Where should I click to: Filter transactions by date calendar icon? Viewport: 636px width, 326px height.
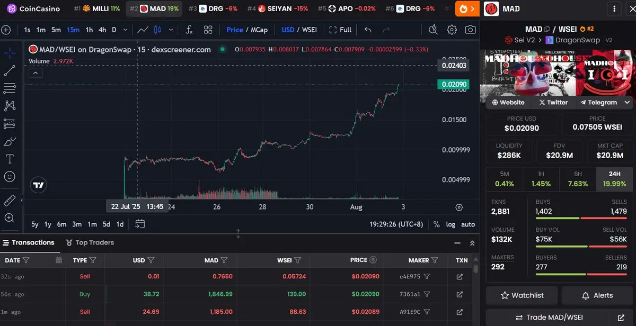point(59,260)
